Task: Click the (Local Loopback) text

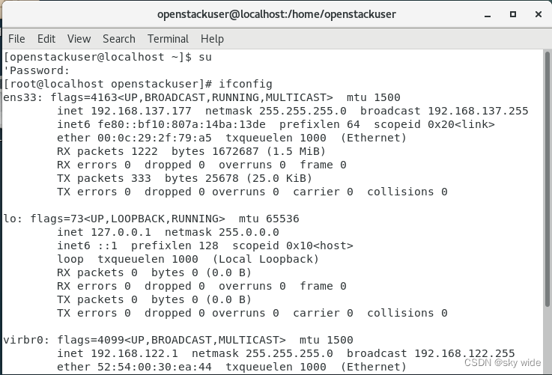Action: tap(266, 259)
